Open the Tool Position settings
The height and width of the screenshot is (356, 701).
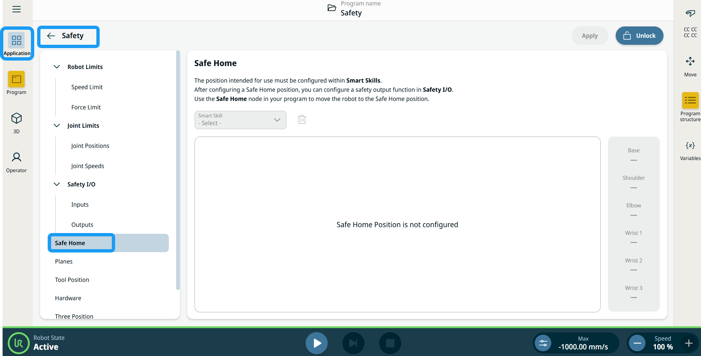coord(72,280)
